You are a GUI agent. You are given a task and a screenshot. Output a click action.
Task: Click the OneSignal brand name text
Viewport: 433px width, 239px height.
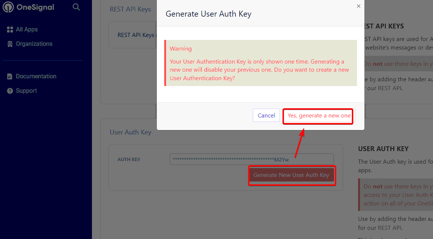tap(35, 7)
